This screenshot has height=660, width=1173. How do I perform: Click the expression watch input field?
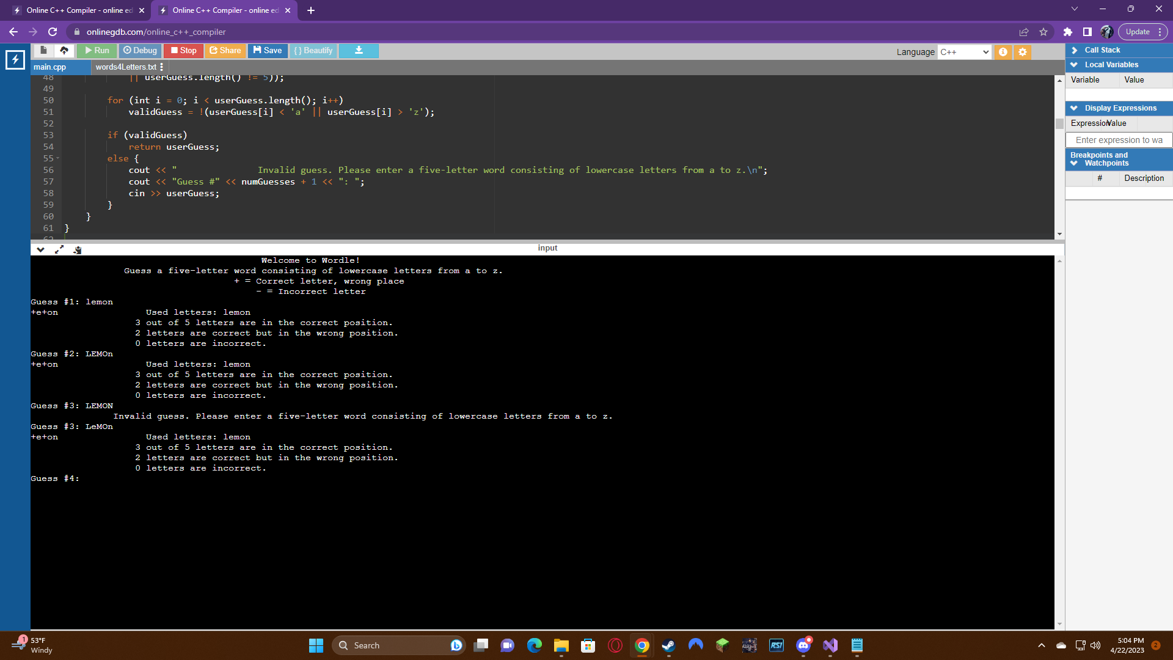pos(1118,140)
